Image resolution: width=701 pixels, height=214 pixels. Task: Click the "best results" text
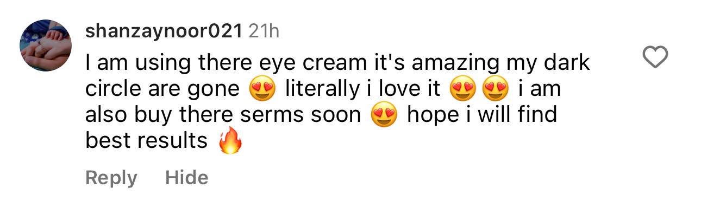[146, 141]
